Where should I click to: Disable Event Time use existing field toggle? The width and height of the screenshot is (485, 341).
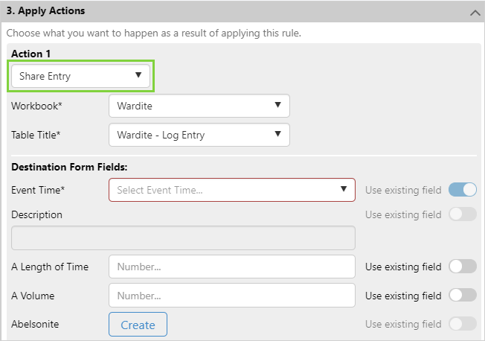(463, 190)
